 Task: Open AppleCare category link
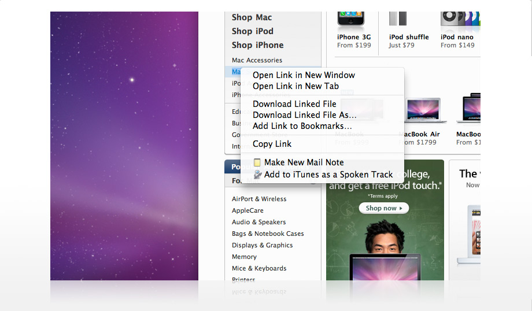point(247,210)
